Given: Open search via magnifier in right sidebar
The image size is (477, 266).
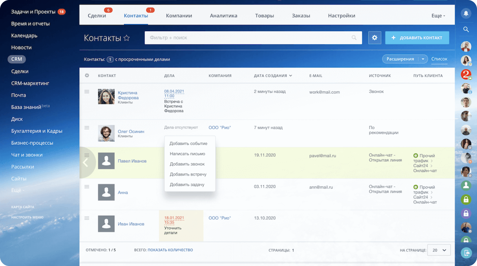Looking at the screenshot, I should click(466, 29).
